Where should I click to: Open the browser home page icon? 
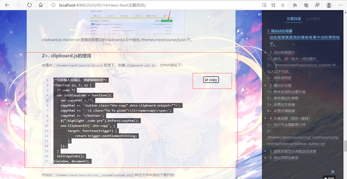[x=41, y=5]
